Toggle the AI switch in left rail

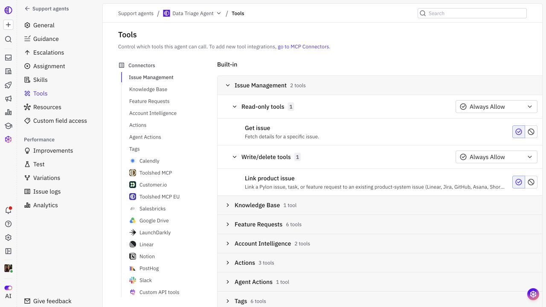(8, 288)
